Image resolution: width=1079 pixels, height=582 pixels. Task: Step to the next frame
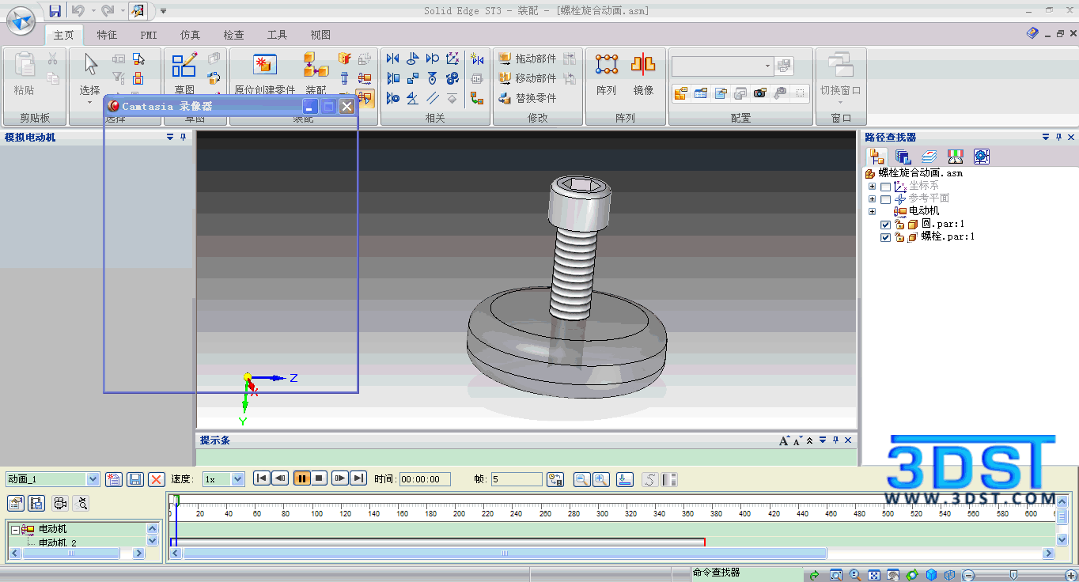pos(340,478)
